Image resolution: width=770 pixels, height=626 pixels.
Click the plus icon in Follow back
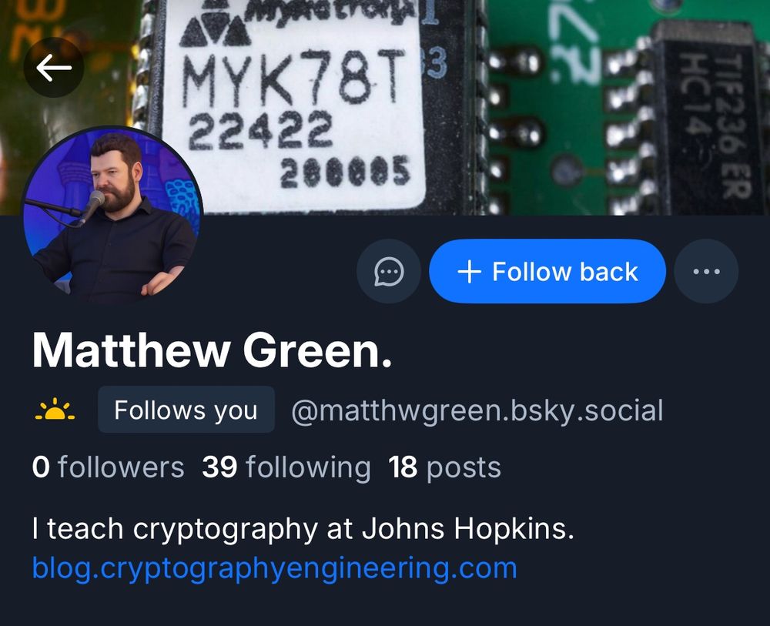coord(469,272)
